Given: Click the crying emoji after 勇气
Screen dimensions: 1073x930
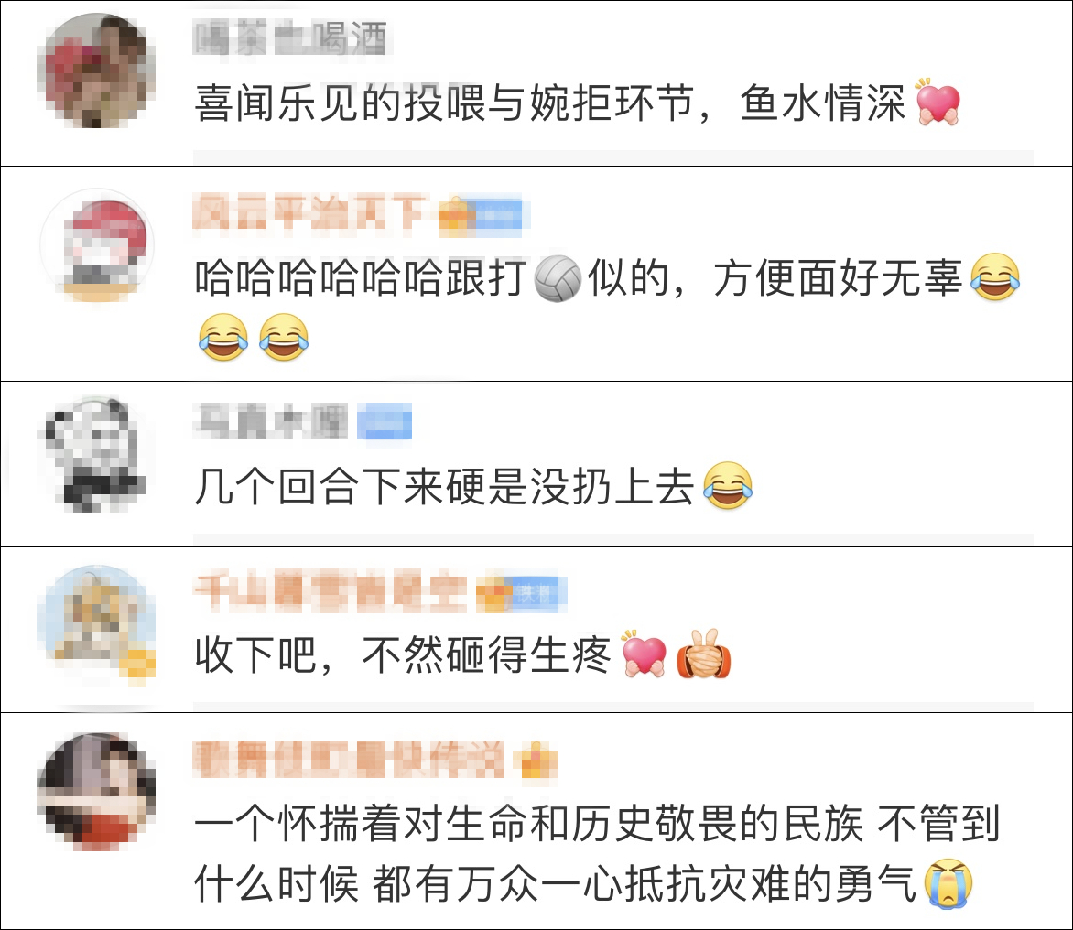Looking at the screenshot, I should [948, 882].
